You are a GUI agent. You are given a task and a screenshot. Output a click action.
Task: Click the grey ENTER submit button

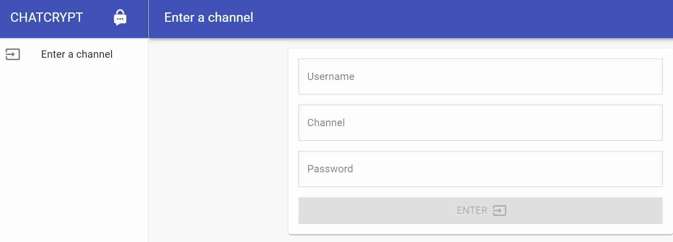[x=481, y=210]
